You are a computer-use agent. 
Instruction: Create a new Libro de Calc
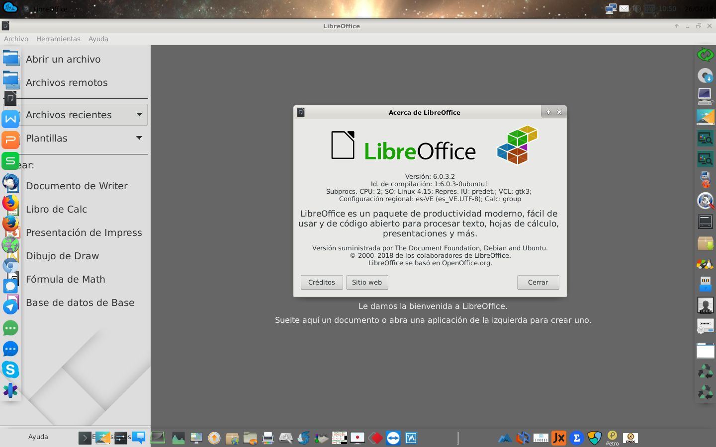(x=56, y=209)
